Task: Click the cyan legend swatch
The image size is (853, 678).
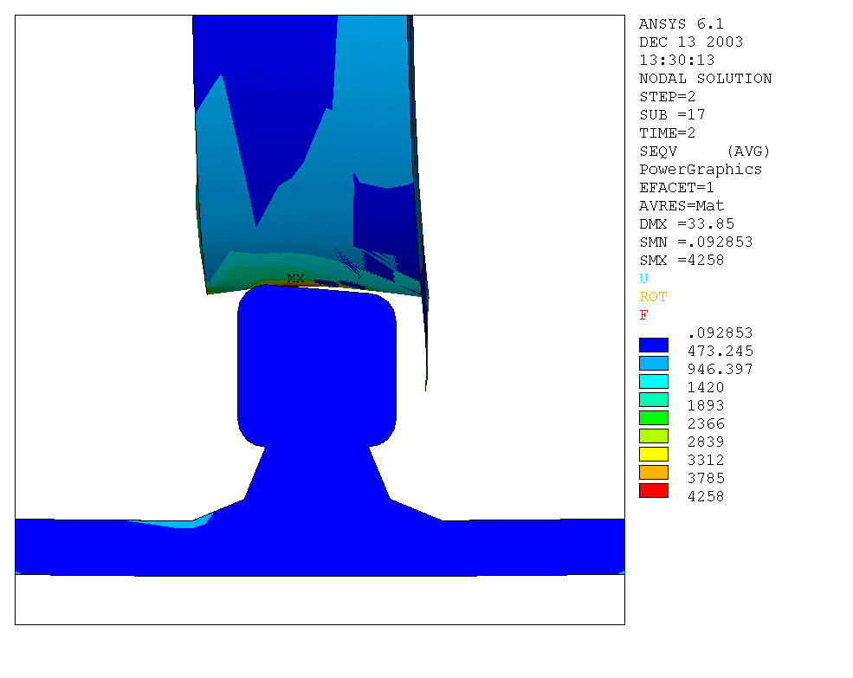Action: [653, 382]
